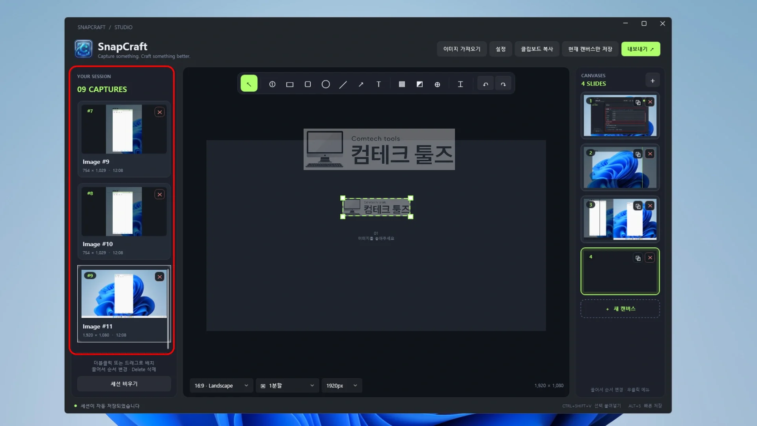The image size is (757, 426).
Task: Select the circle ellipse tool
Action: 326,84
